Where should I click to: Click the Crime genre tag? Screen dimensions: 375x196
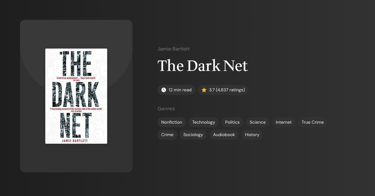coord(167,134)
